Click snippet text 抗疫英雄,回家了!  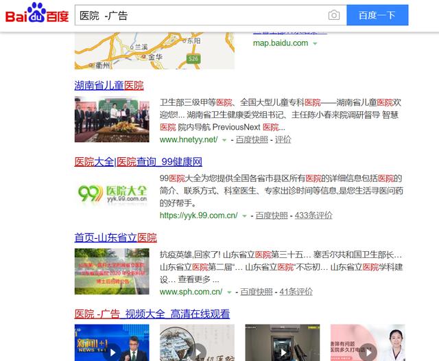(x=190, y=255)
